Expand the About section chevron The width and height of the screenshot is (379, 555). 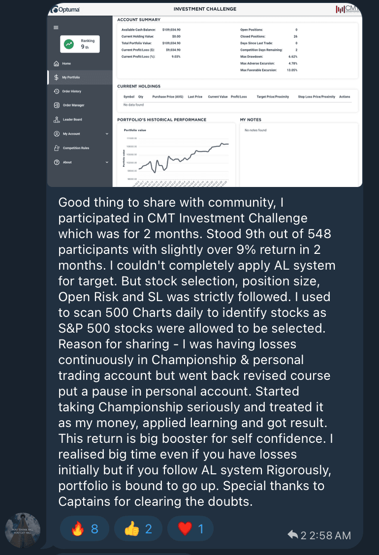click(107, 162)
